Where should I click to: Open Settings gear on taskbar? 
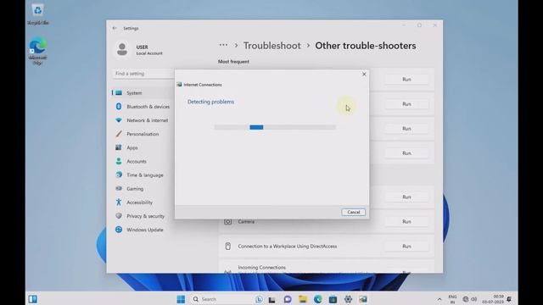[348, 299]
